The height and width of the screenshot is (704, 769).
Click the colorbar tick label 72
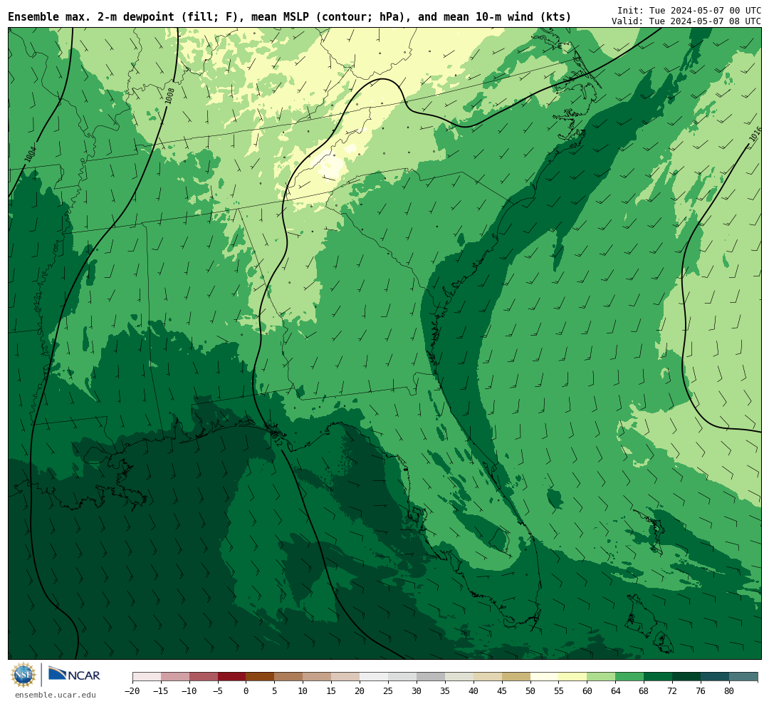point(672,691)
